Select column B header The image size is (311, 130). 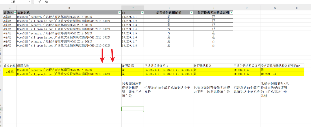point(69,8)
